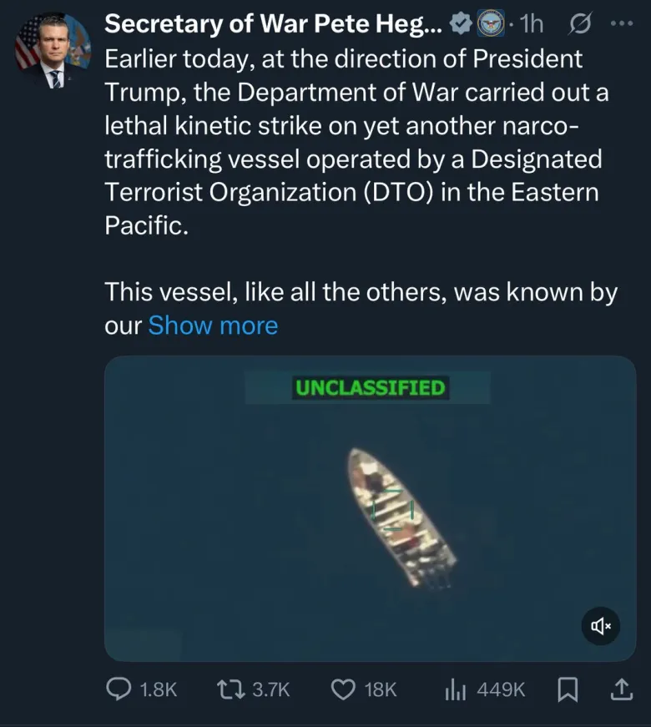The width and height of the screenshot is (651, 727).
Task: Click the department seal affiliation badge
Action: coord(489,25)
